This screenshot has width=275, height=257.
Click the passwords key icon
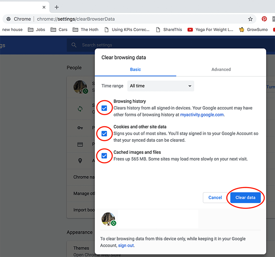(x=80, y=128)
